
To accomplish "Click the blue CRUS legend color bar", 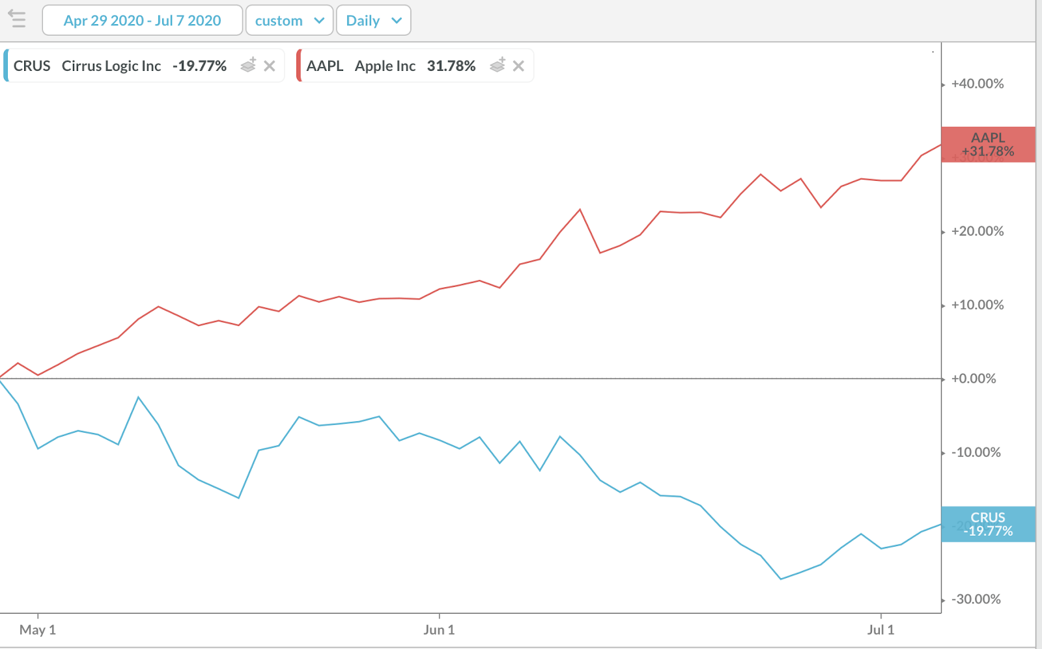I will point(7,65).
